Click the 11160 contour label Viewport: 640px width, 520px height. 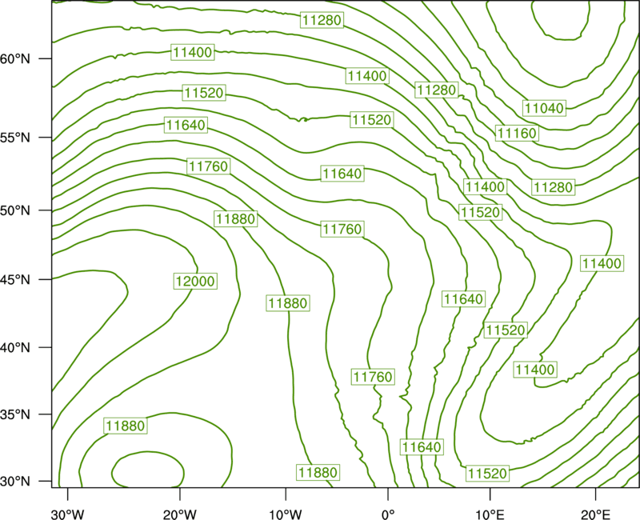(x=517, y=133)
